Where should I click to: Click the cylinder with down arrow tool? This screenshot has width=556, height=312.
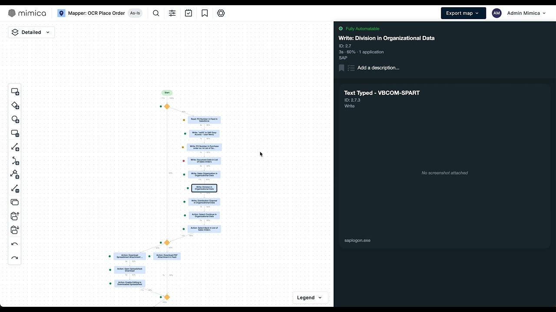point(15,230)
